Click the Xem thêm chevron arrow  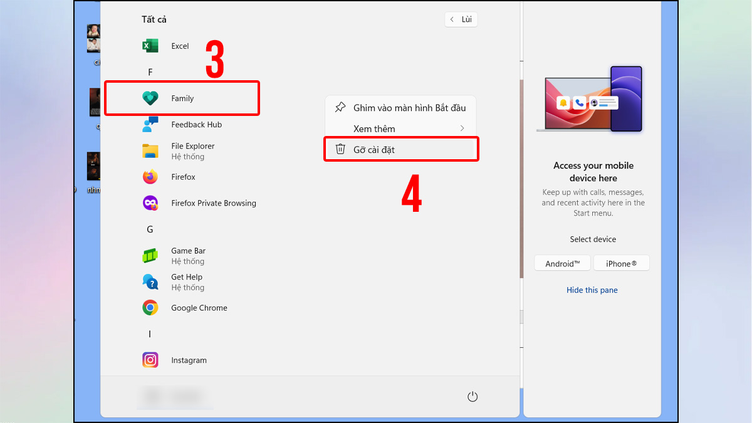pos(462,128)
